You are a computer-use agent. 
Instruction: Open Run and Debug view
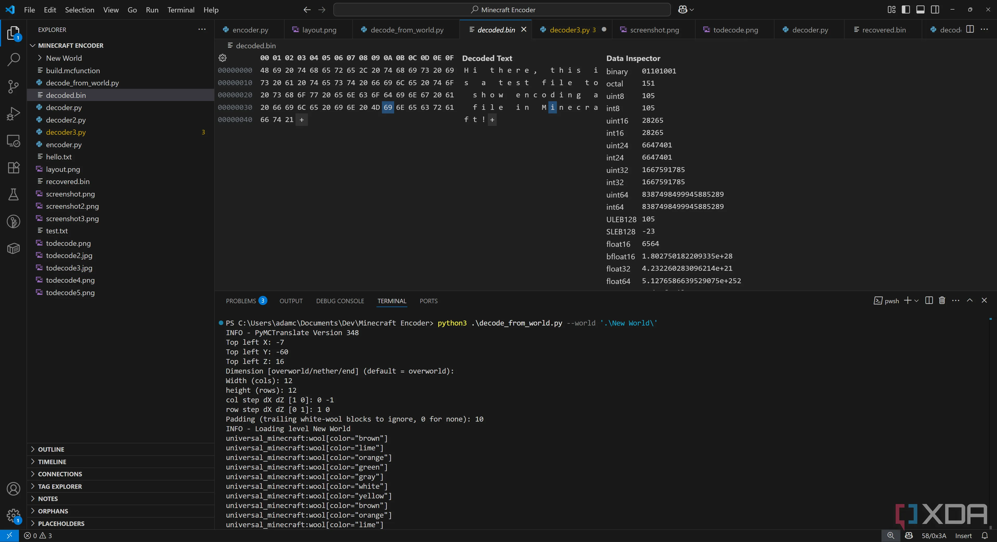(x=13, y=114)
